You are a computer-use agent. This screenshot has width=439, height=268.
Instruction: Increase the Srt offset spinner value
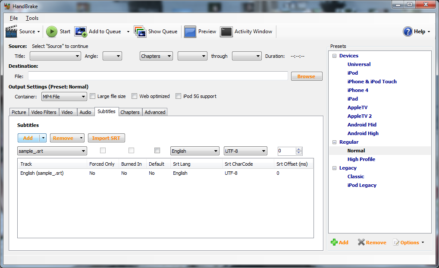pyautogui.click(x=299, y=149)
